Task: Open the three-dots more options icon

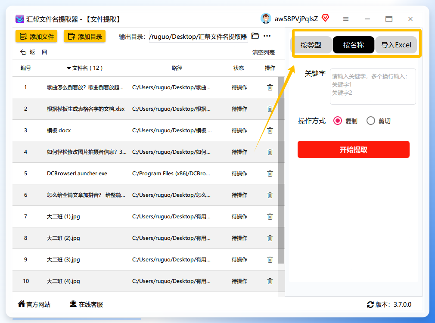Action: [267, 36]
